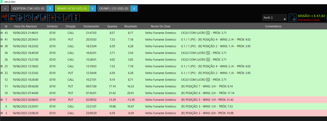327x121 pixels.
Task: Switch to the OLYMP account tab
Action: (x=114, y=8)
